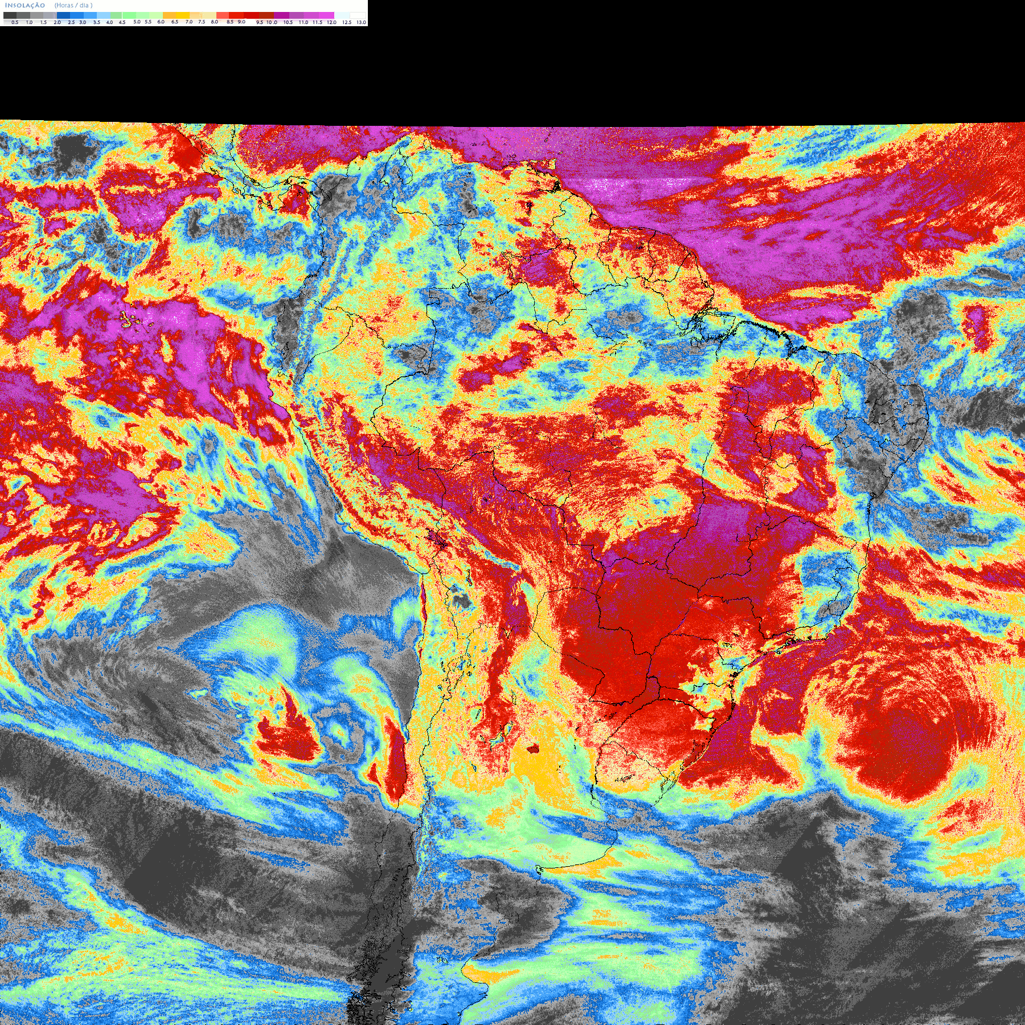The width and height of the screenshot is (1025, 1025).
Task: Click the dark blue swatch in legend
Action: [63, 15]
